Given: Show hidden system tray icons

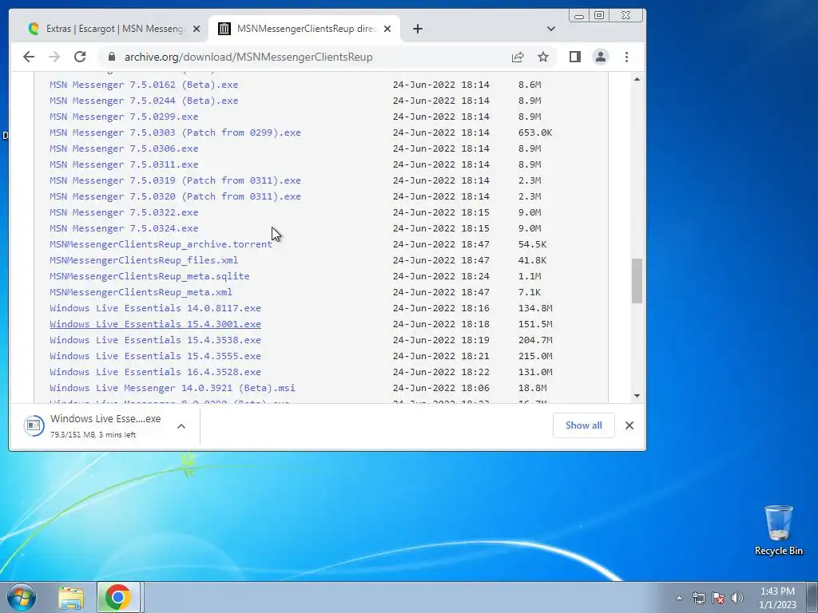Looking at the screenshot, I should pyautogui.click(x=679, y=598).
